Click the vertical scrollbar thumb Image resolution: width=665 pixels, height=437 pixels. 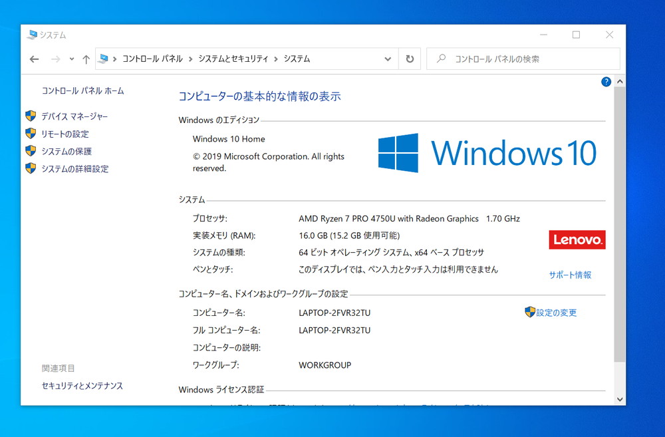click(x=620, y=224)
